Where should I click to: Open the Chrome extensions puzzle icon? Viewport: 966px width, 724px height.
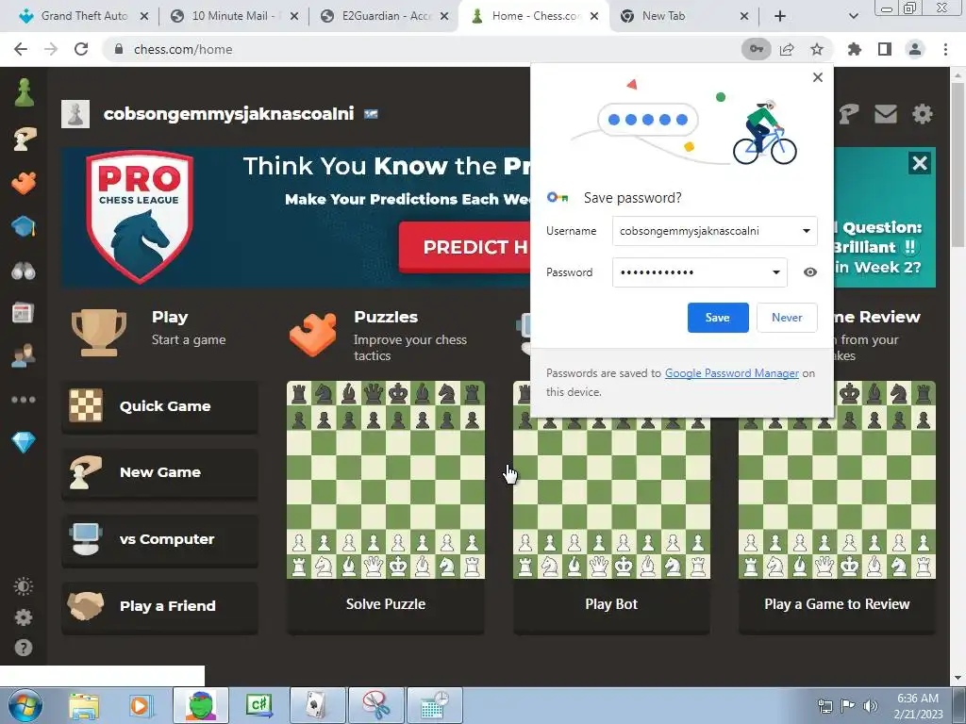tap(855, 49)
